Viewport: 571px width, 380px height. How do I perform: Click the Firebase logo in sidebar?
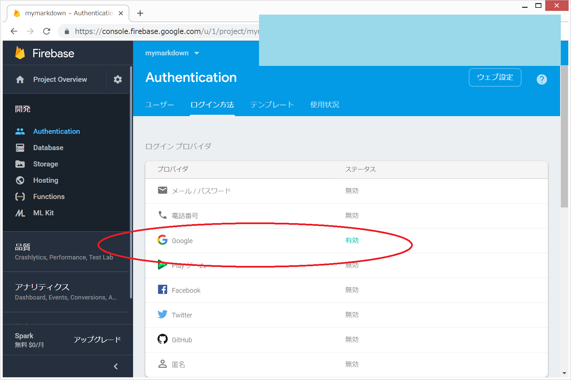click(x=20, y=53)
